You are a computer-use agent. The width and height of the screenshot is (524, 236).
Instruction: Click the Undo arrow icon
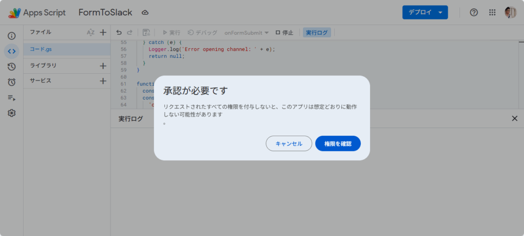(x=119, y=32)
